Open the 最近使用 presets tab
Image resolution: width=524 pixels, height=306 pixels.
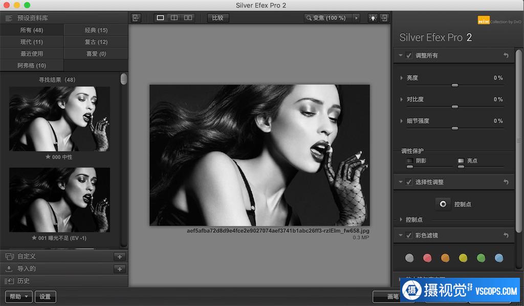(32, 54)
